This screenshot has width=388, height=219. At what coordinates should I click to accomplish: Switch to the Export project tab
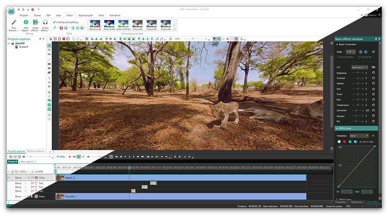[86, 15]
